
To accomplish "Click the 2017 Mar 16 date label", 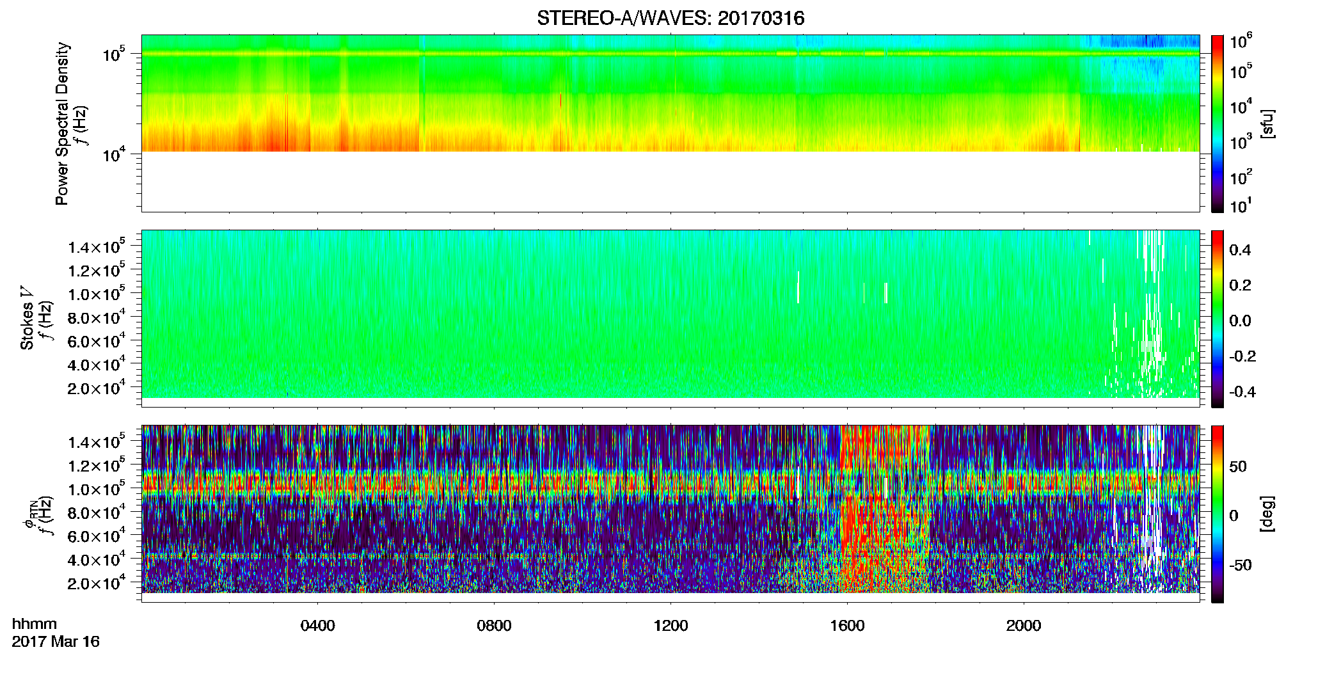I will coord(56,641).
